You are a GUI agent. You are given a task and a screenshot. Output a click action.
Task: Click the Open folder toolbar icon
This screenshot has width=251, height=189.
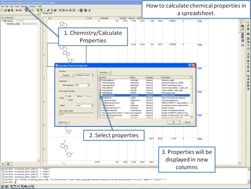(x=5, y=10)
